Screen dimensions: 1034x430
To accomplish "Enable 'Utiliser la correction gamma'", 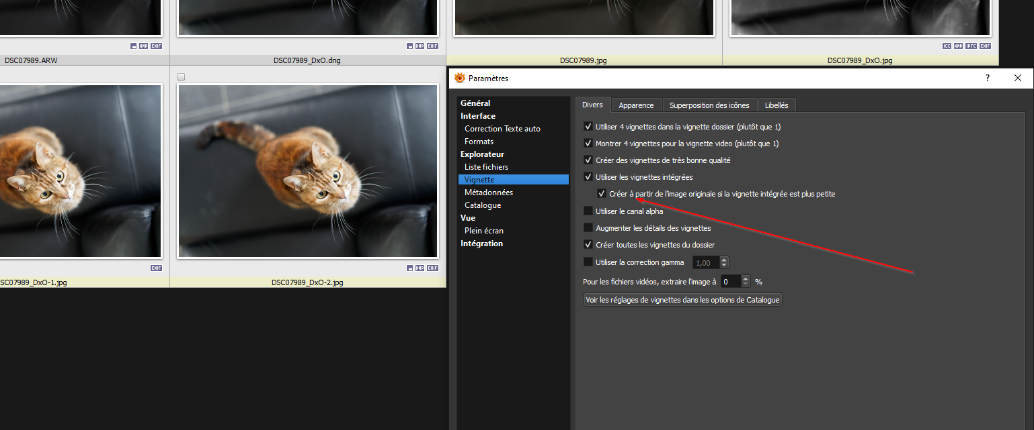I will [x=588, y=262].
